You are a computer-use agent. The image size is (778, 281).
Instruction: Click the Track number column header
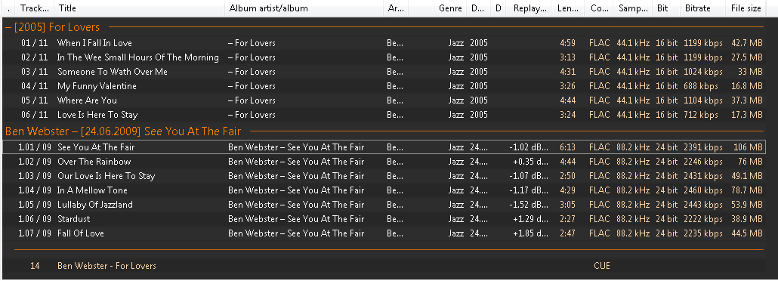pyautogui.click(x=35, y=8)
